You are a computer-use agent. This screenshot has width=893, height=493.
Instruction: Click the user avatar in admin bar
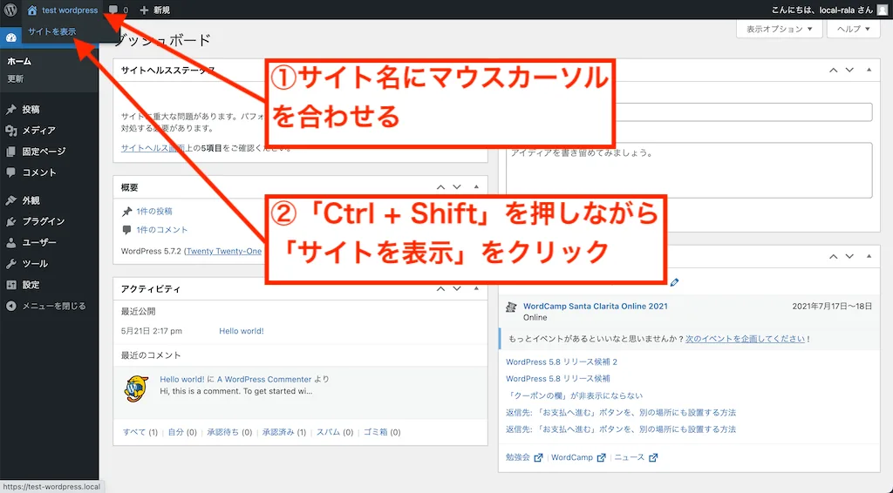pos(883,10)
